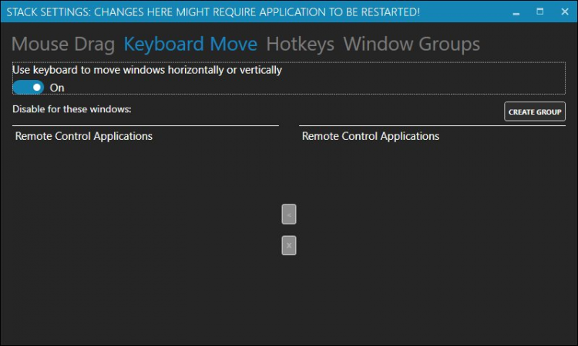578x346 pixels.
Task: Select the Keyboard Move tab
Action: tap(190, 45)
